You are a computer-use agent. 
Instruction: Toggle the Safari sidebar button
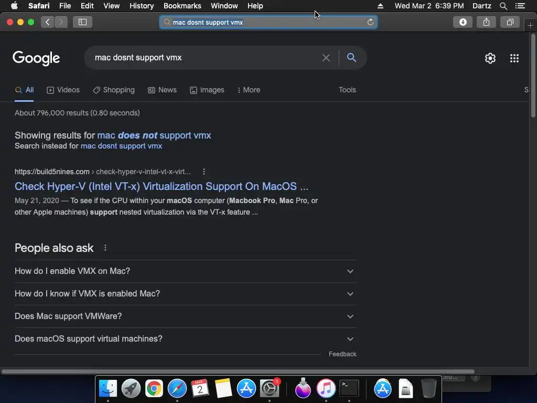click(82, 22)
